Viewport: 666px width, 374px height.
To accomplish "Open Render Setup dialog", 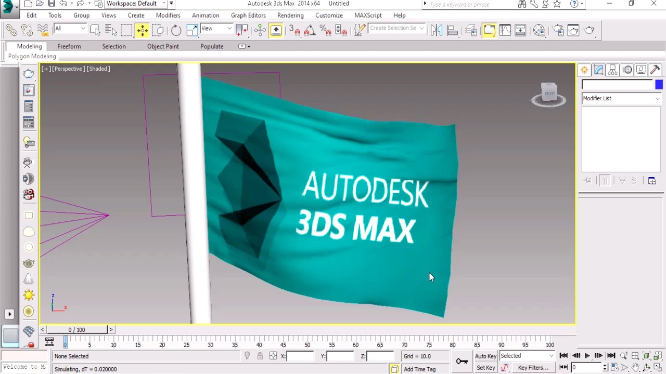I will [x=557, y=30].
